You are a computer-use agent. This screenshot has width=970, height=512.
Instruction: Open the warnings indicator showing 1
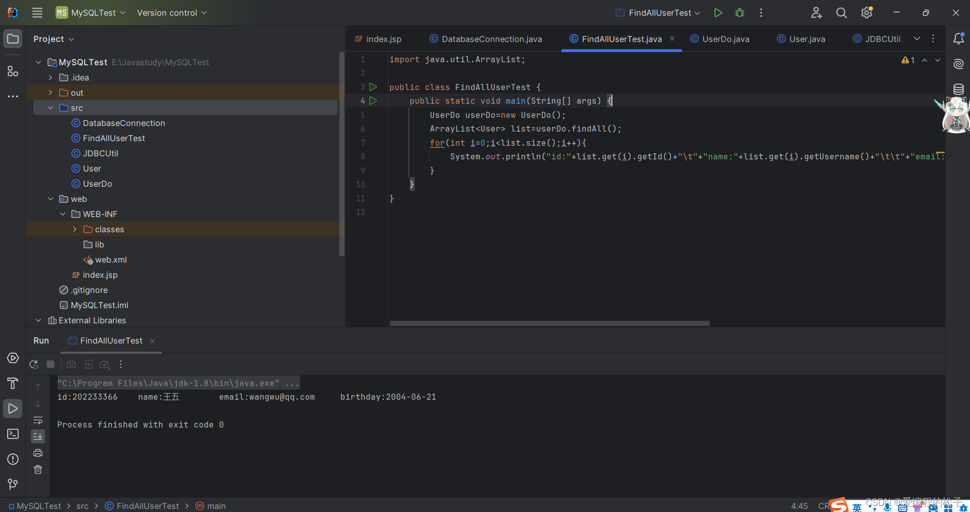908,60
